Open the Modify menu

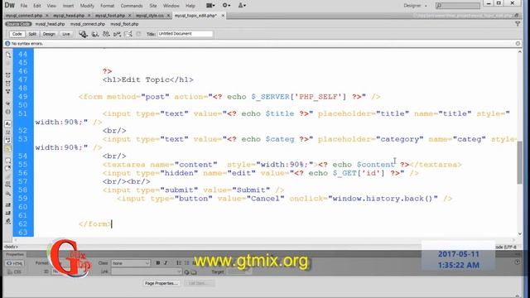click(x=87, y=6)
